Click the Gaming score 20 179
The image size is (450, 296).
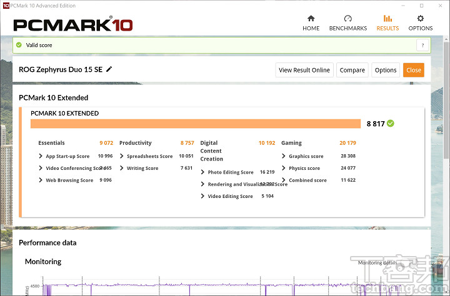347,143
